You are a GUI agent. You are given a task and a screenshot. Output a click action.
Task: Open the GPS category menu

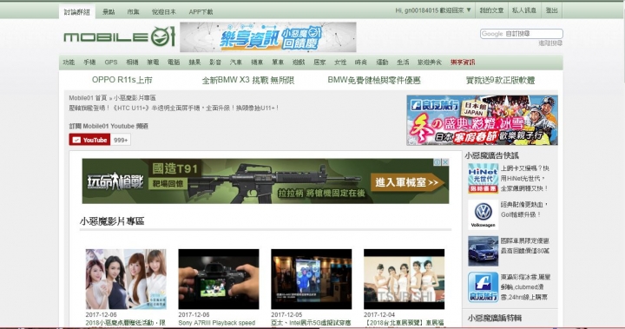coord(111,63)
